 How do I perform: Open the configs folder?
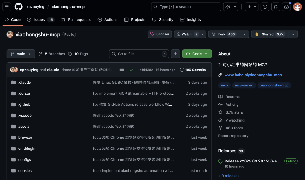coord(25,160)
